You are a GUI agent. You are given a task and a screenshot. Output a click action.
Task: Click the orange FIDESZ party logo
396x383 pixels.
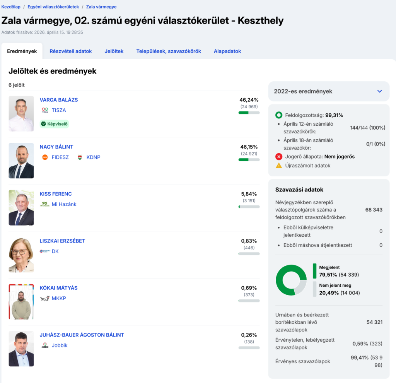click(x=45, y=157)
